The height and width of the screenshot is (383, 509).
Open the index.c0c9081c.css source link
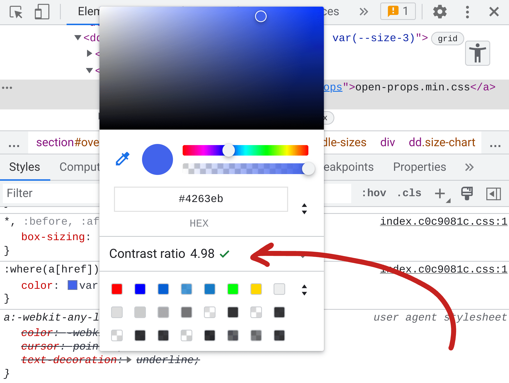(443, 221)
